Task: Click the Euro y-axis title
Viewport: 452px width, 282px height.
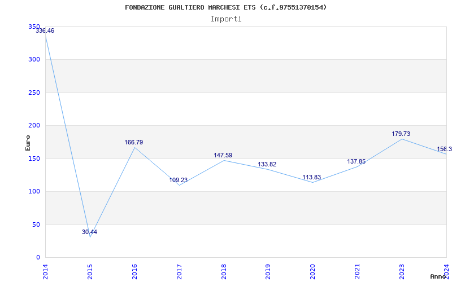Action: (28, 143)
